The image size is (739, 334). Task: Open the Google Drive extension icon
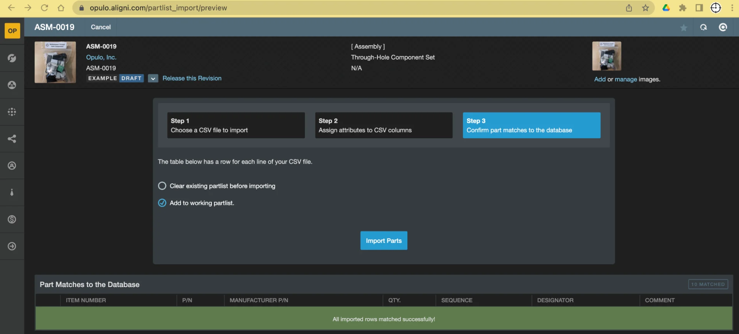[x=666, y=8]
